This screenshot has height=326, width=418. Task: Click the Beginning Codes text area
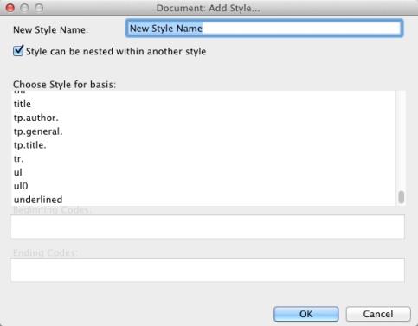pyautogui.click(x=208, y=227)
